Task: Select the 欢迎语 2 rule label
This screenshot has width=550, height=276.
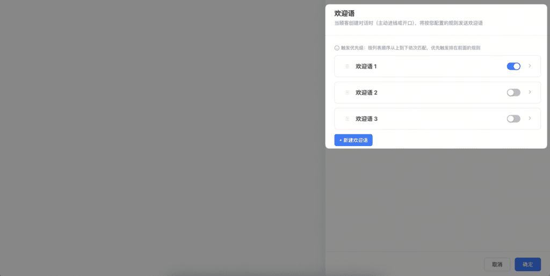Action: [x=366, y=92]
